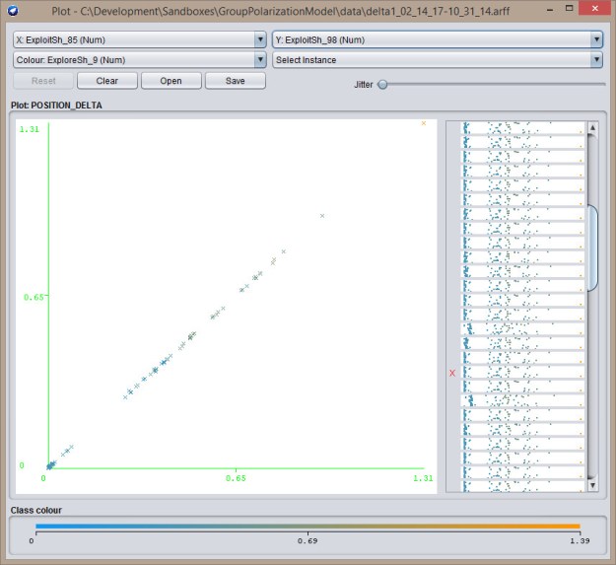Image resolution: width=616 pixels, height=565 pixels.
Task: Click the attribute panel vertical scrollbar thumb
Action: pos(592,248)
